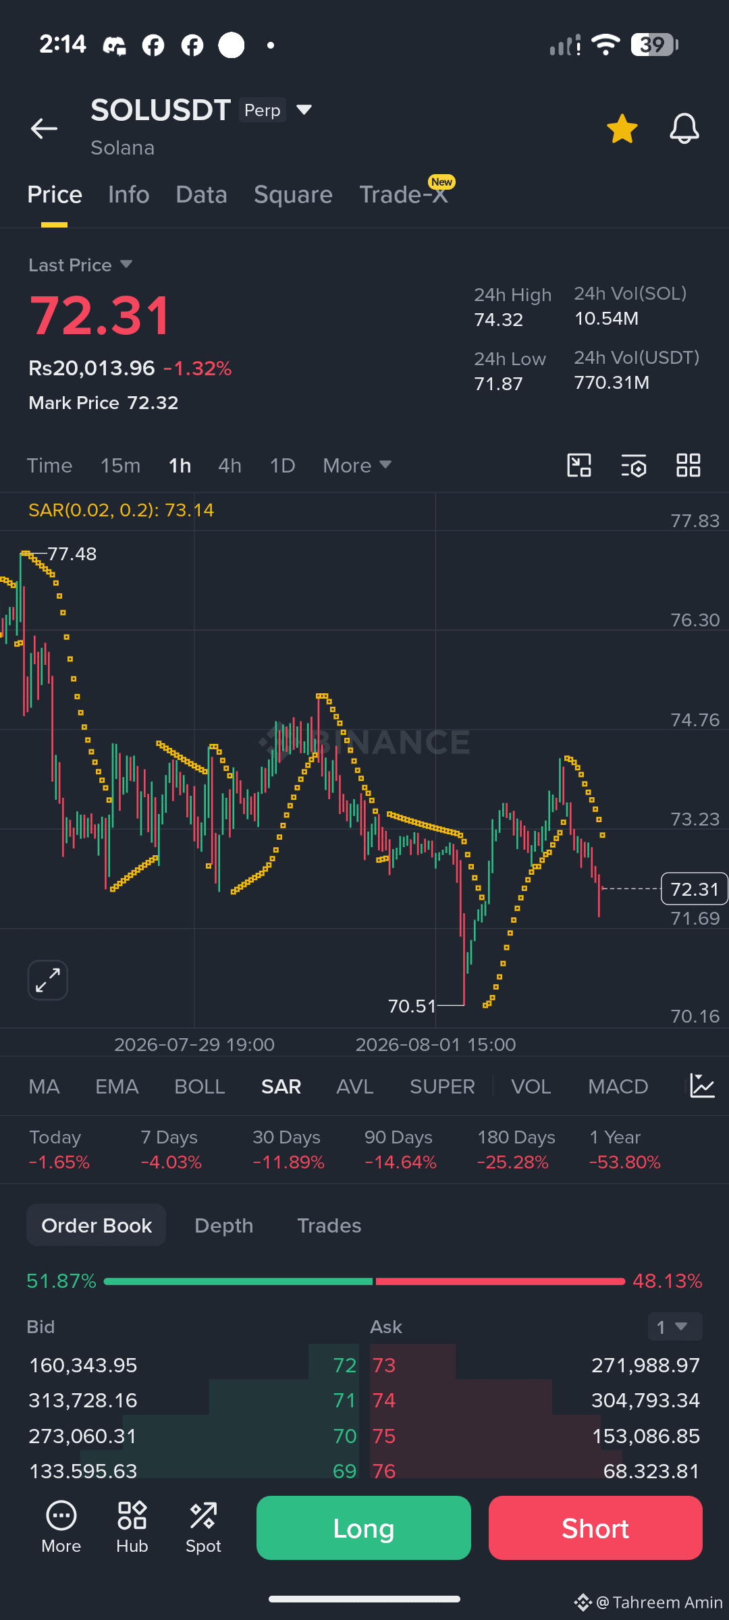Expand chart to fullscreen icon
729x1620 pixels.
pyautogui.click(x=48, y=980)
